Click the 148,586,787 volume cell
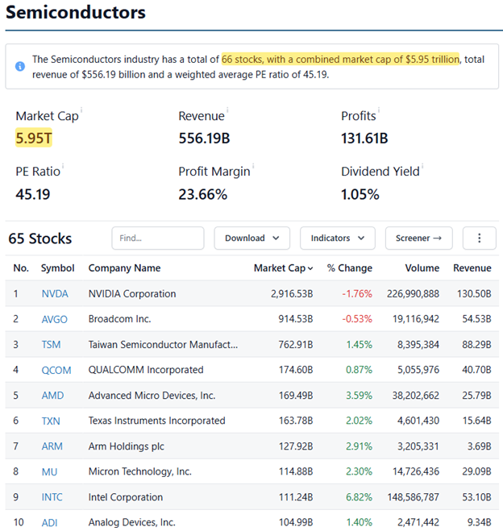 point(414,497)
